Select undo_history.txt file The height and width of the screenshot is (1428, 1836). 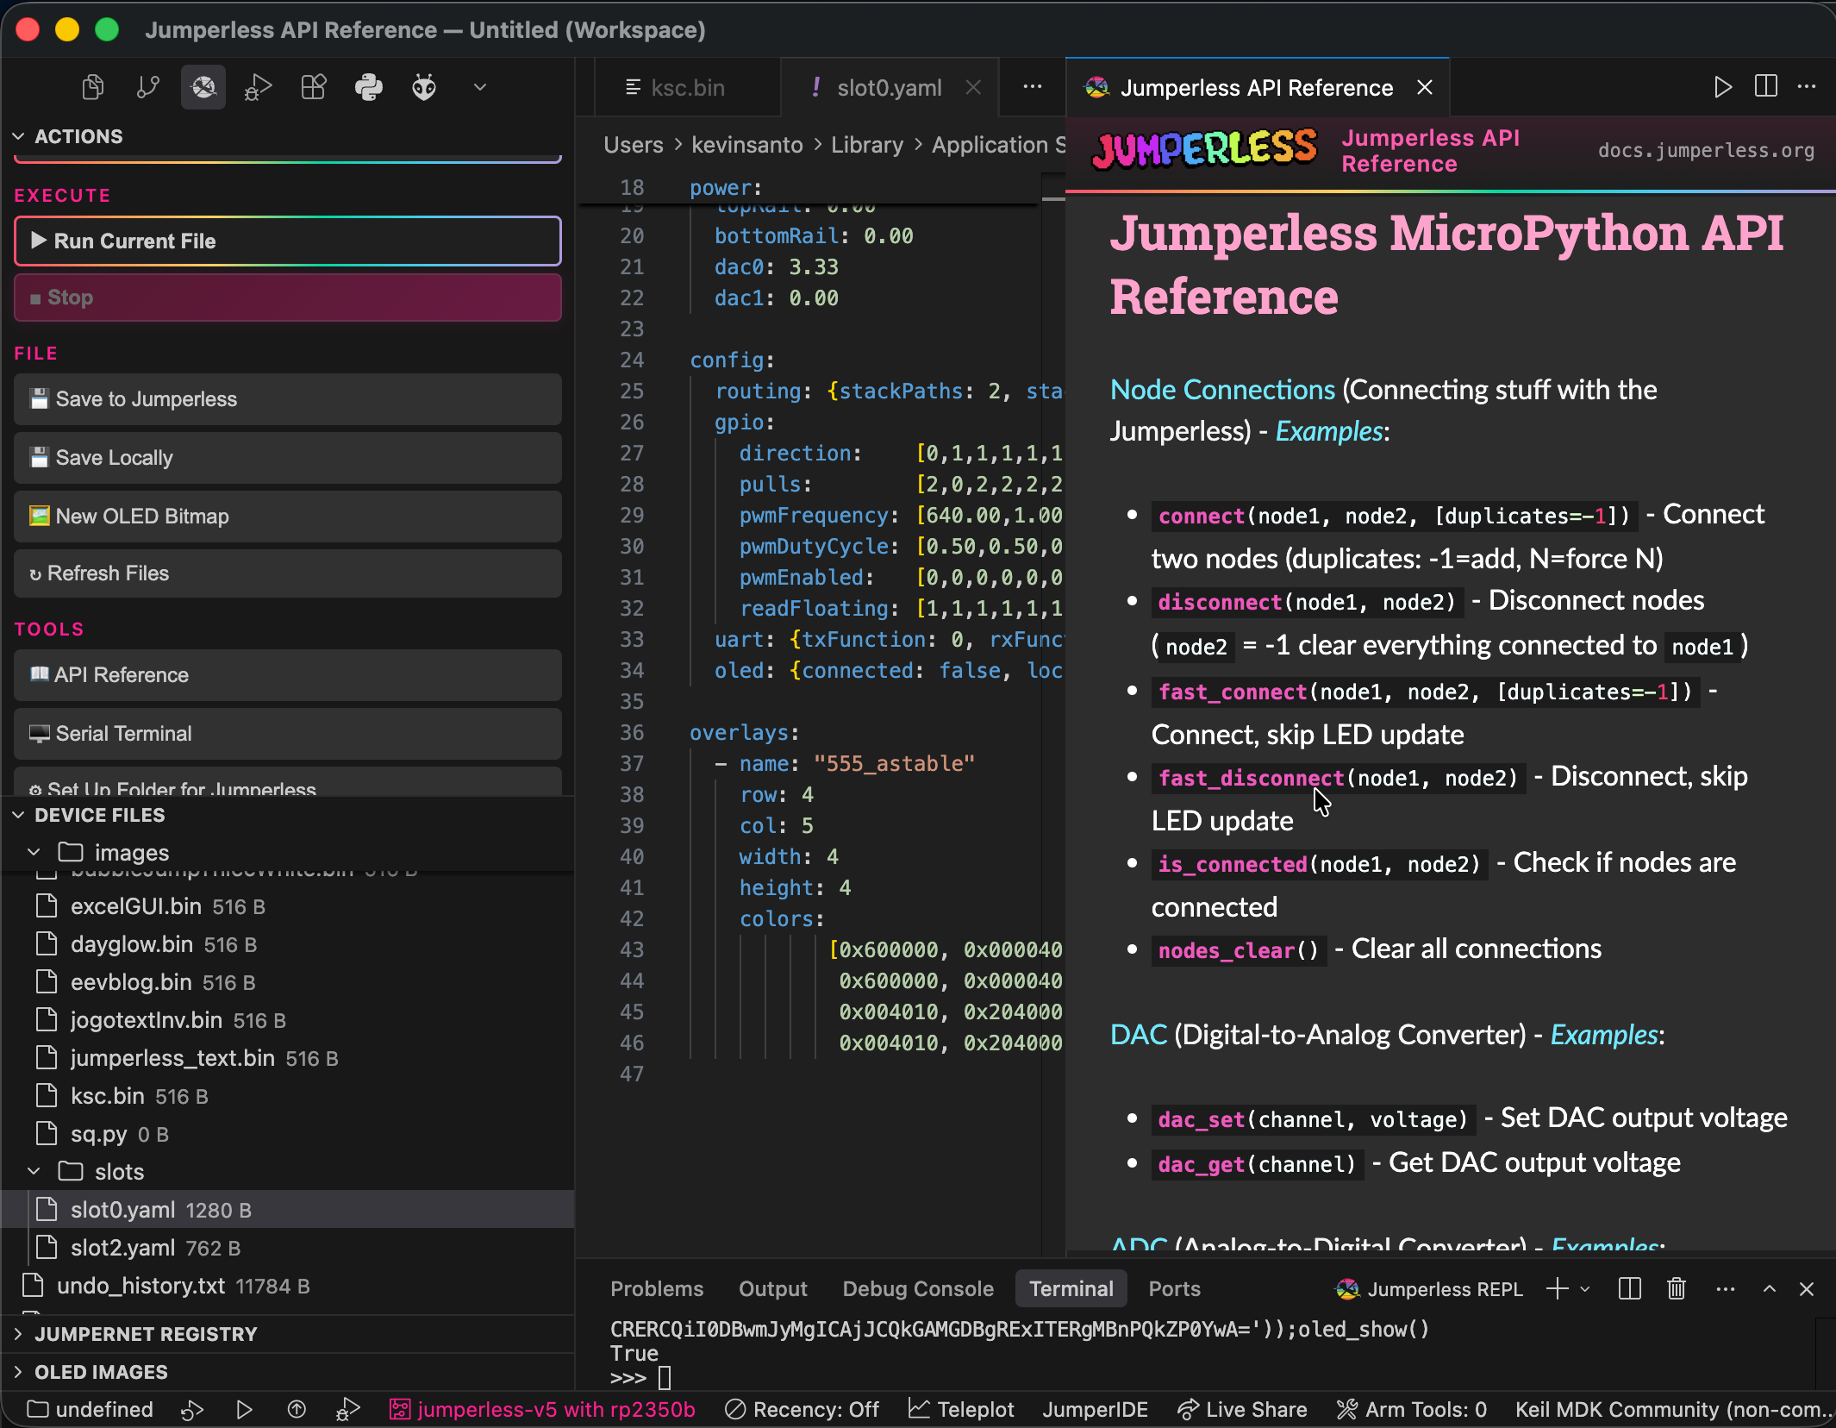288,1286
